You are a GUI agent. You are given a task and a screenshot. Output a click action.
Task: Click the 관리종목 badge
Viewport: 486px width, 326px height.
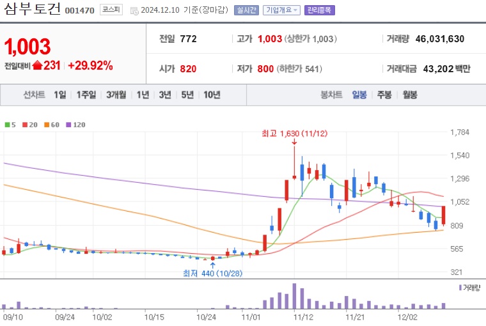pyautogui.click(x=319, y=10)
